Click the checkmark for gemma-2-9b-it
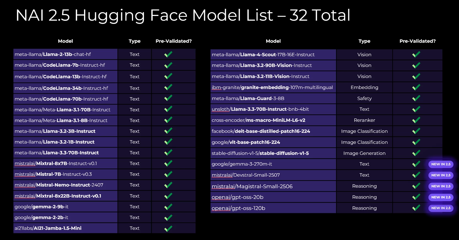This screenshot has height=240, width=459. tap(168, 207)
